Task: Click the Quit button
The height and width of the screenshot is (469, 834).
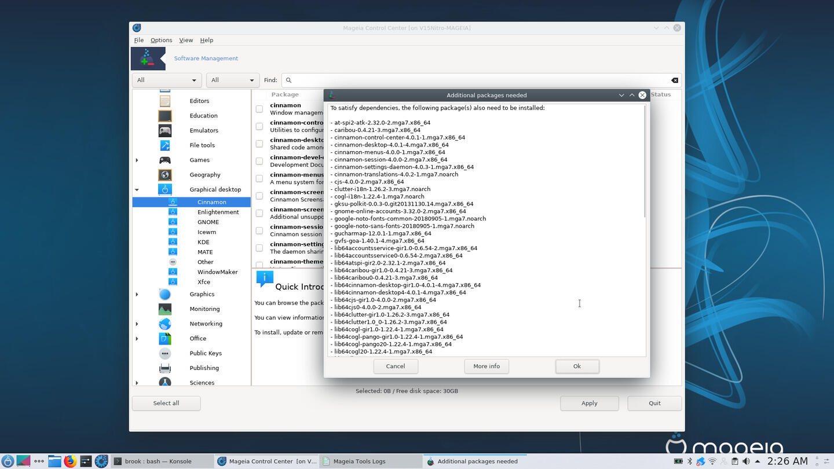Action: [x=654, y=403]
